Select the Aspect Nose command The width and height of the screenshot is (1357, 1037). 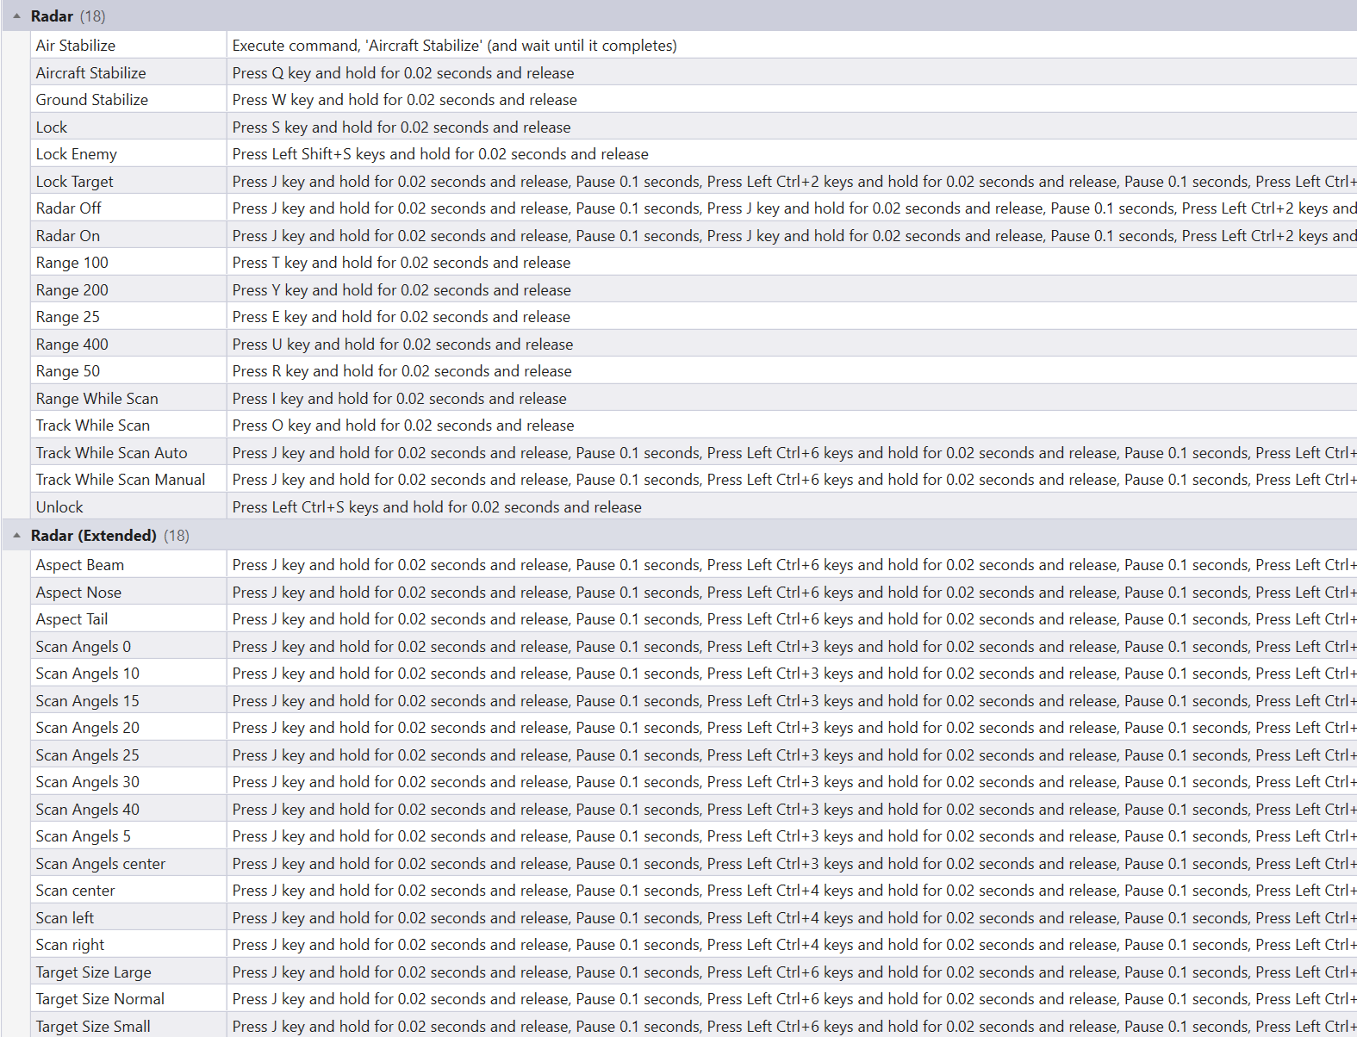(78, 593)
